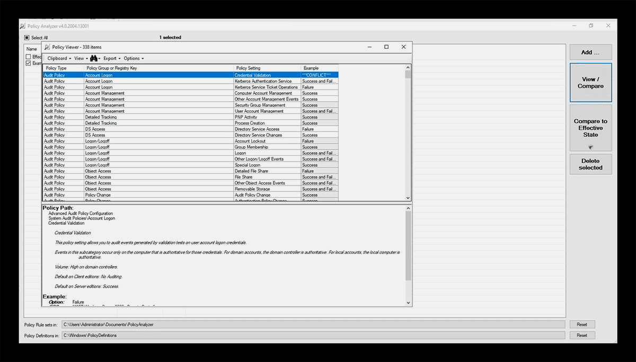Uncheck the second checked policy set box

(29, 63)
